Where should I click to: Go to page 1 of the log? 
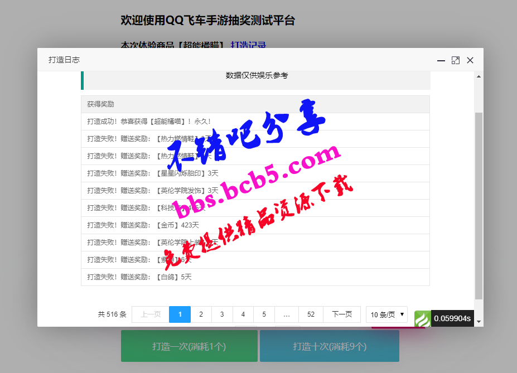(180, 314)
